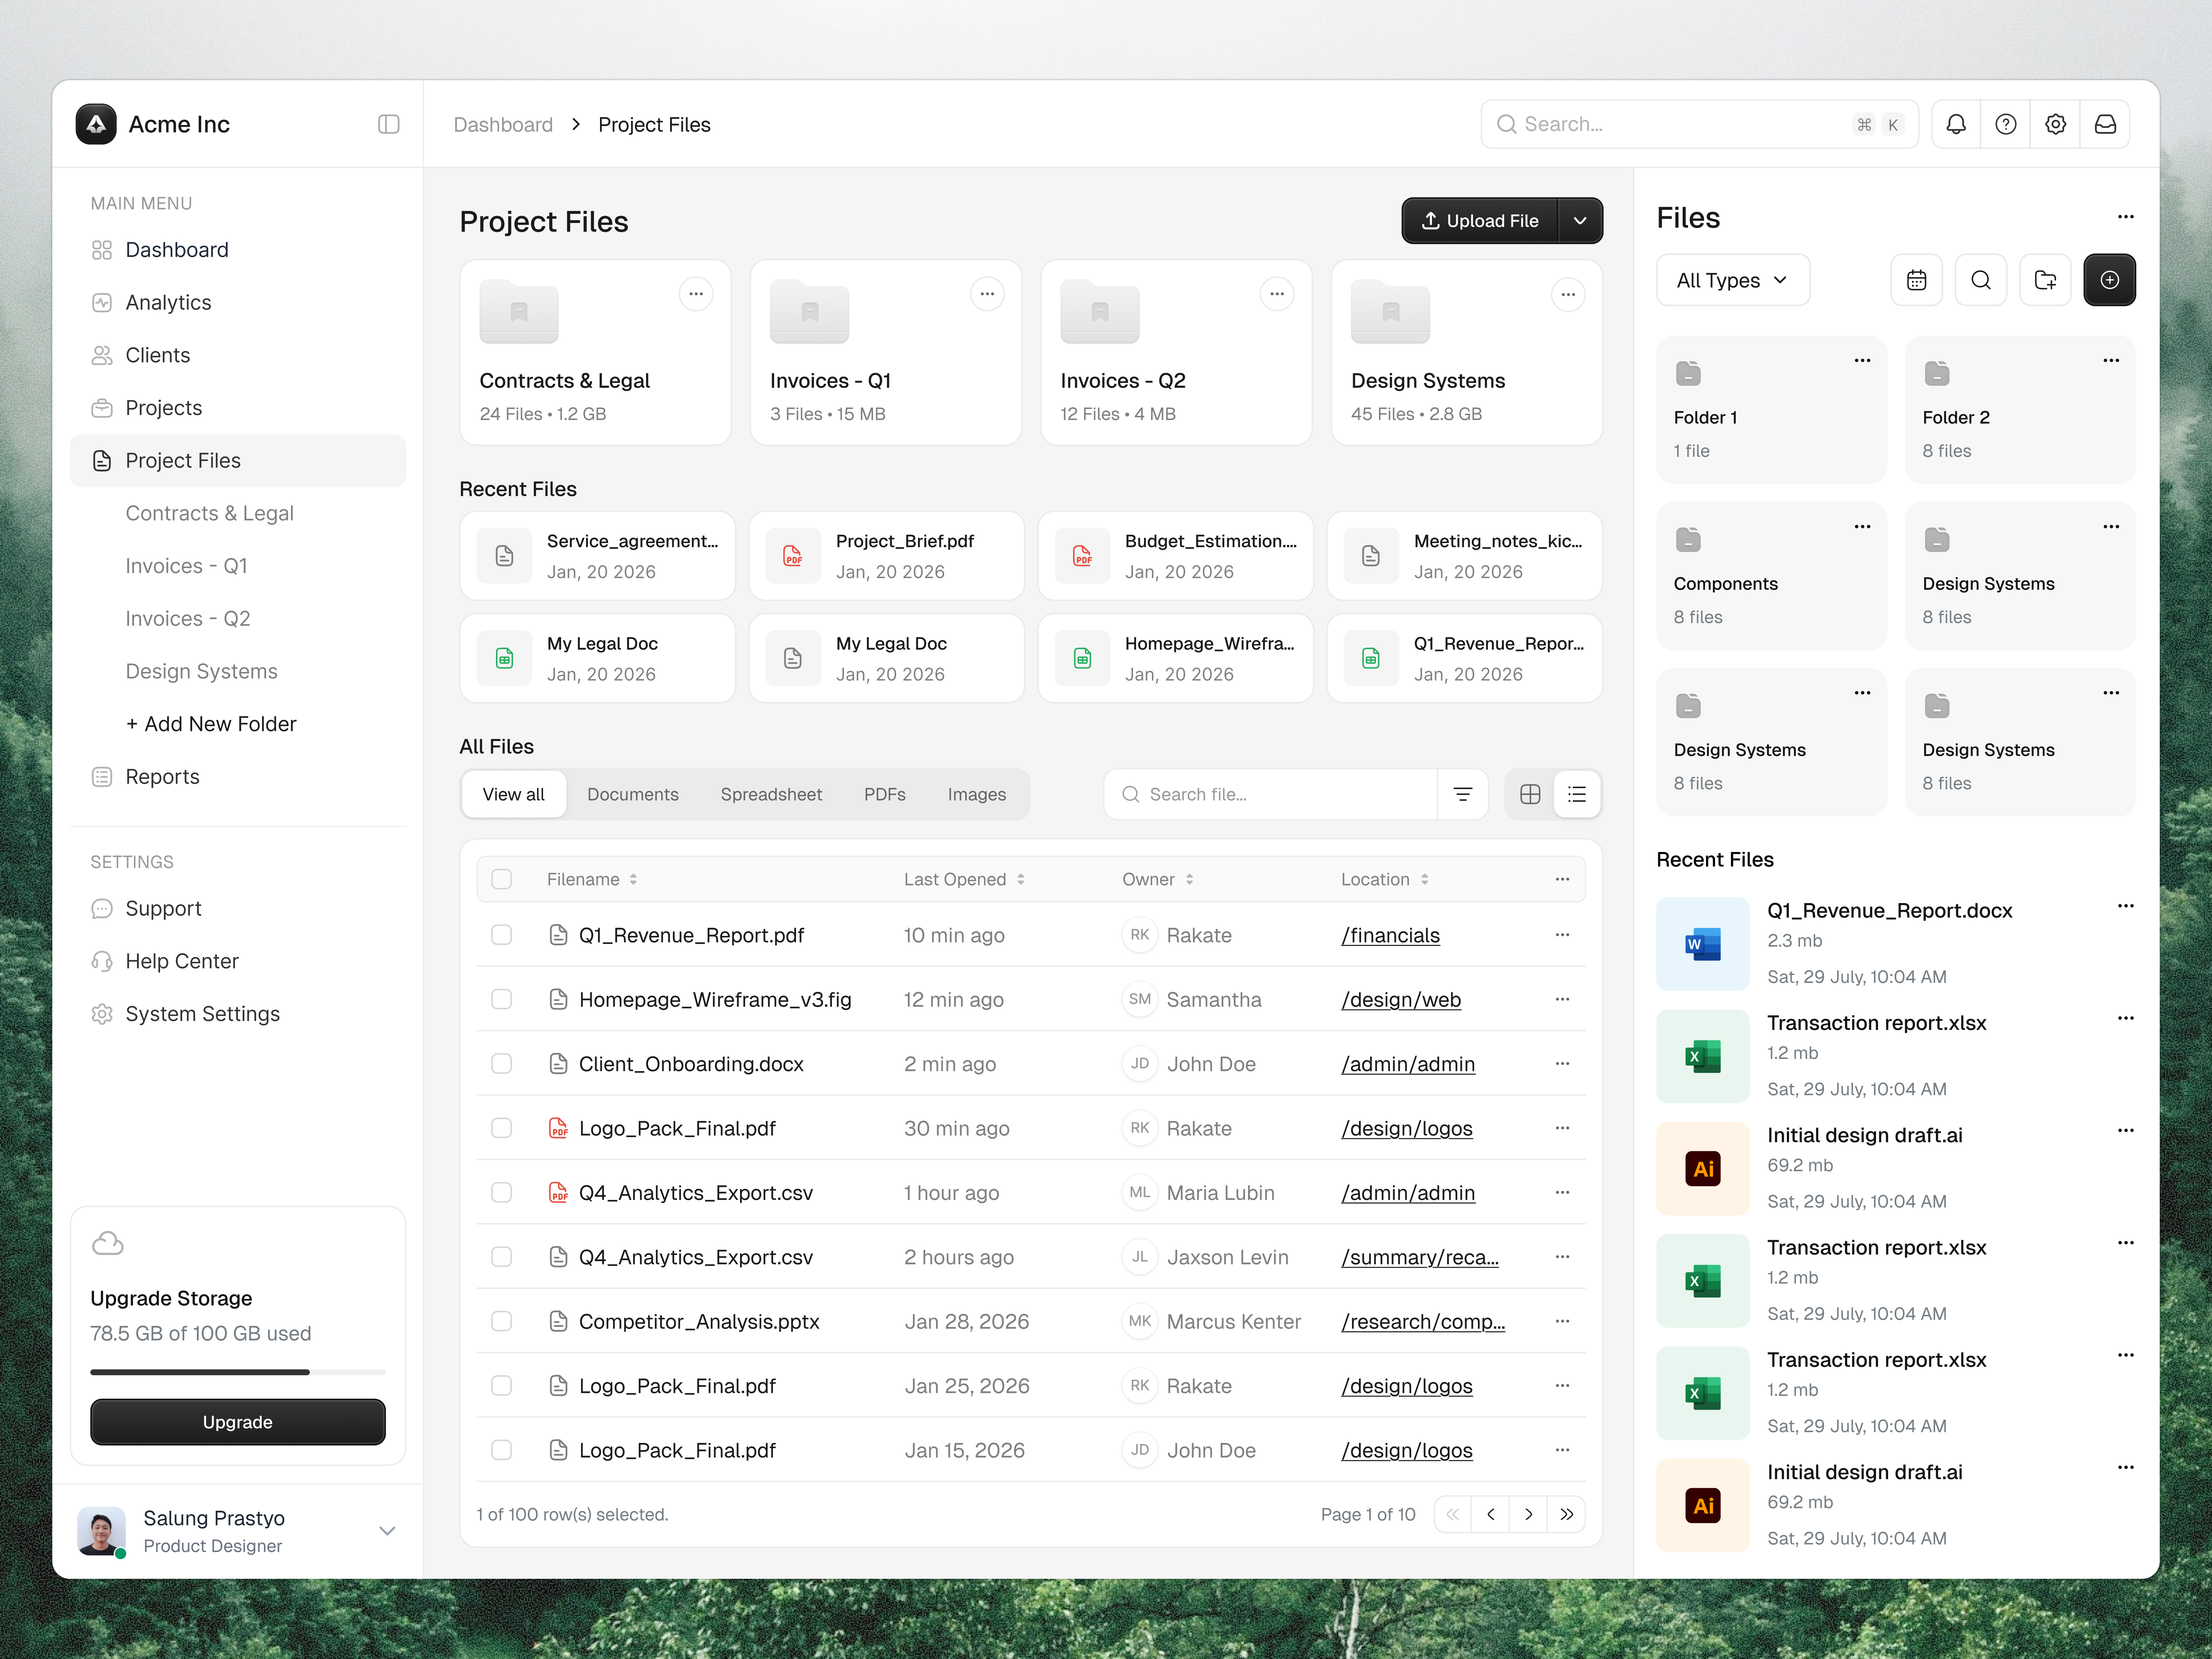2212x1659 pixels.
Task: Click the Search file input
Action: click(1271, 794)
